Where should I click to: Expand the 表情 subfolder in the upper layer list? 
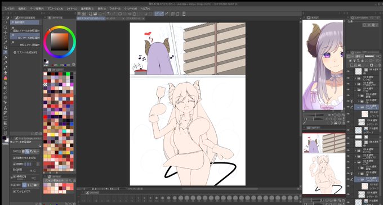point(359,95)
